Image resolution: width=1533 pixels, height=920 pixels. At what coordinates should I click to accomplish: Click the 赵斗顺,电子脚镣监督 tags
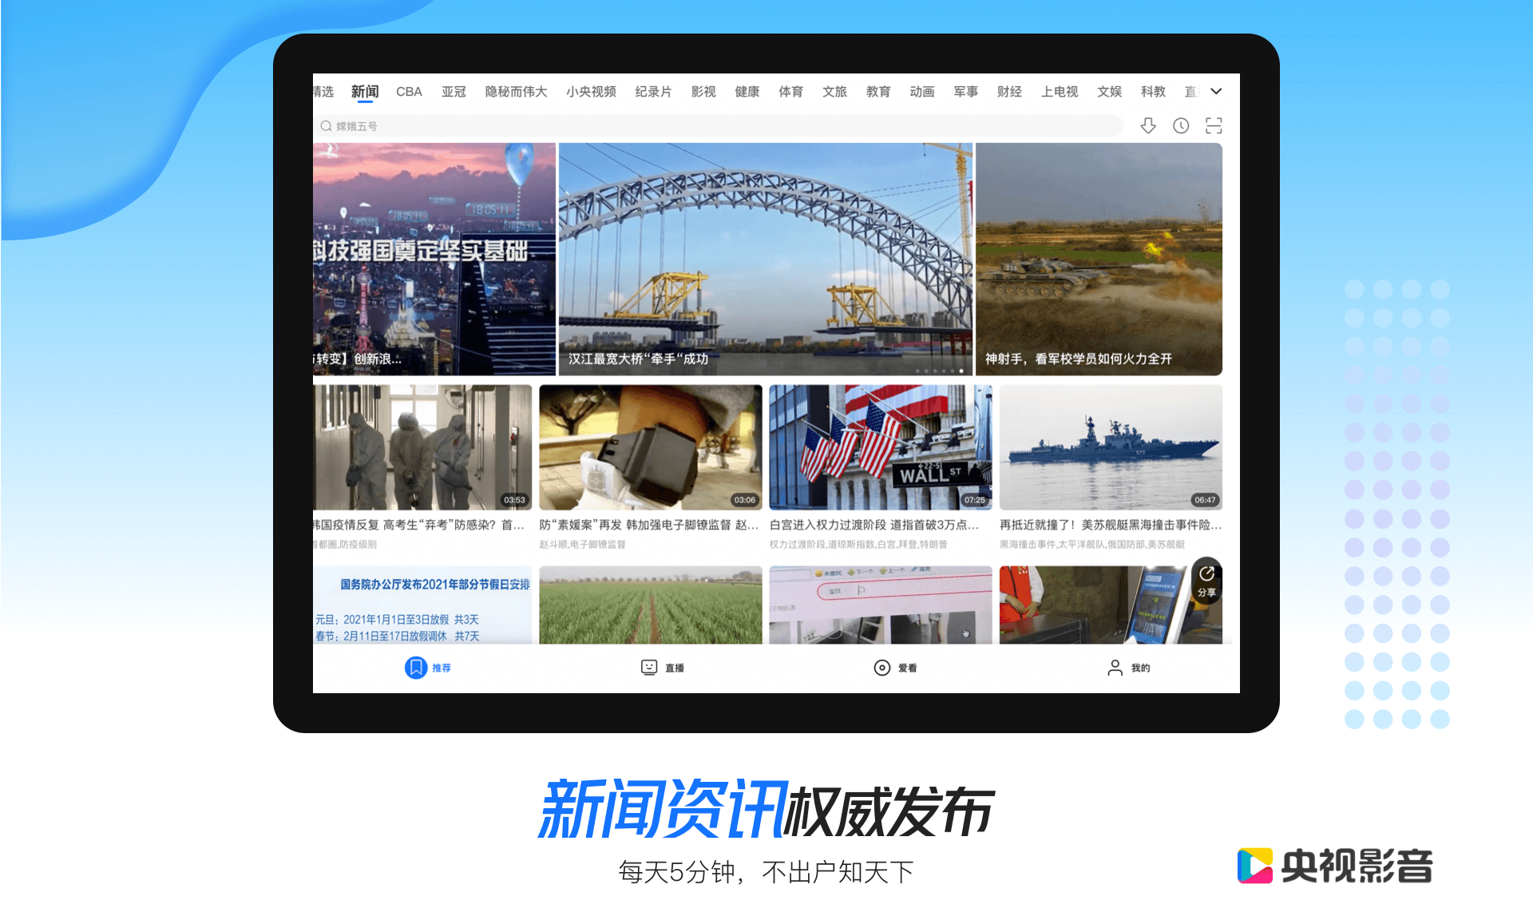(x=582, y=545)
